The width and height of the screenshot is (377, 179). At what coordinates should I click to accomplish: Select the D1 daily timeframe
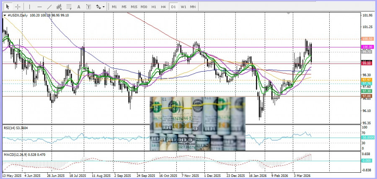point(173,7)
